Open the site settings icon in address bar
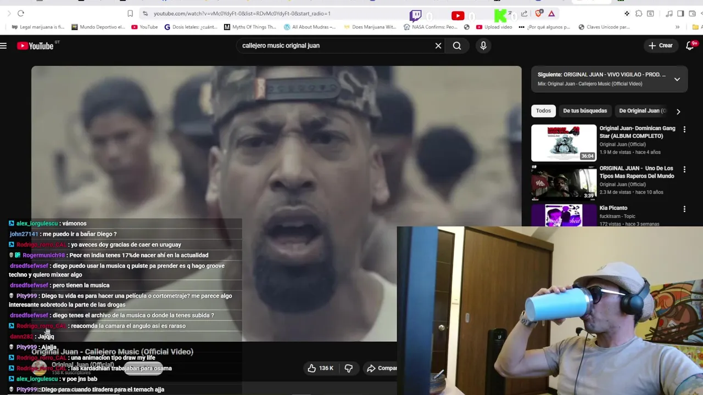The height and width of the screenshot is (395, 703). pyautogui.click(x=145, y=13)
